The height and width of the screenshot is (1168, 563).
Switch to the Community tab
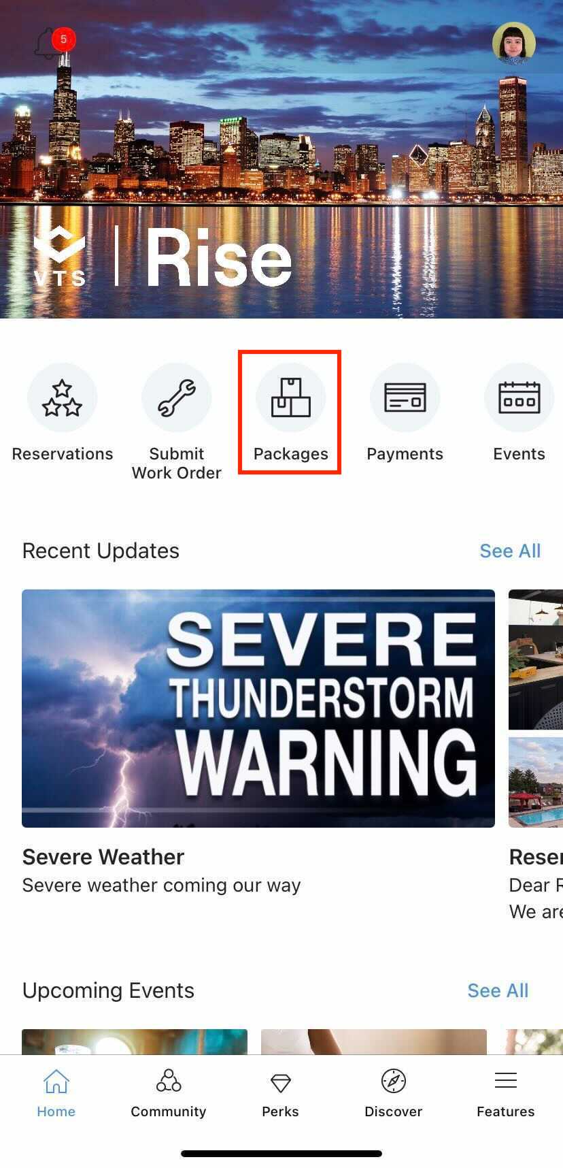(x=169, y=1094)
